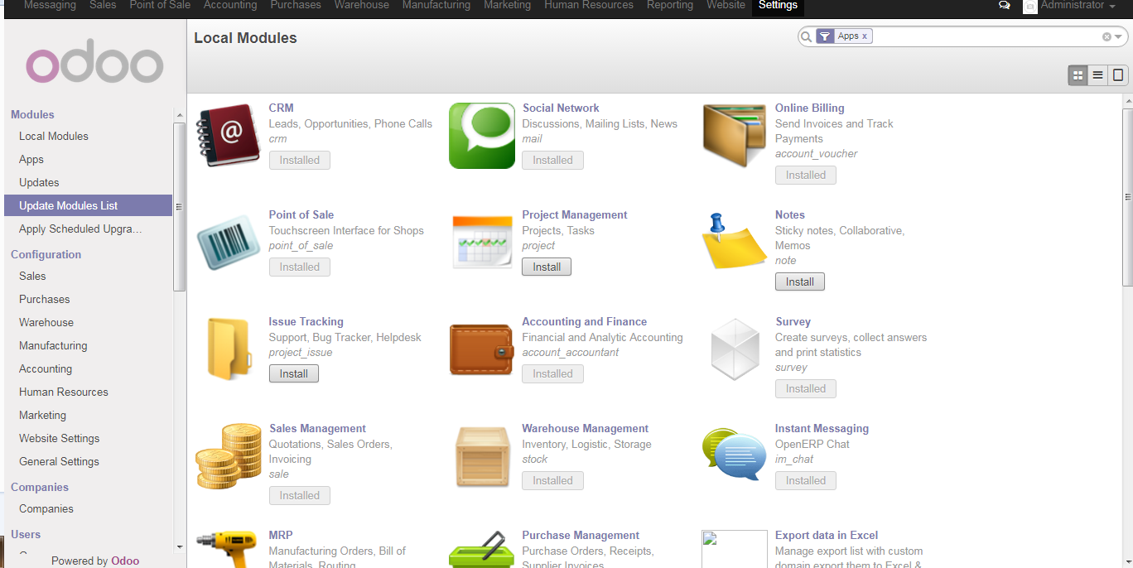Open the Export data in Excel thumbnail

(735, 549)
